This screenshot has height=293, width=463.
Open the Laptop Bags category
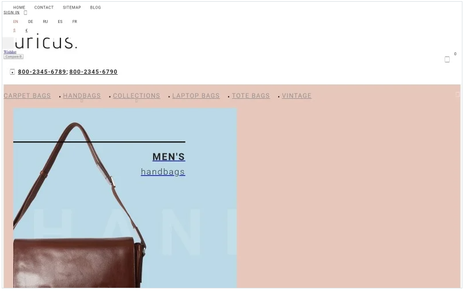coord(196,96)
